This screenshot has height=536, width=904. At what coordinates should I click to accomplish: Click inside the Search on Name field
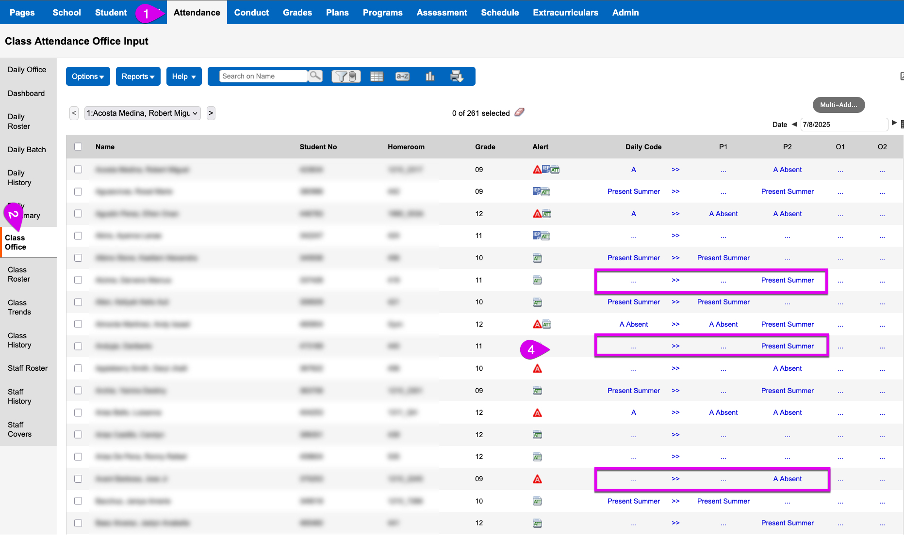click(263, 76)
